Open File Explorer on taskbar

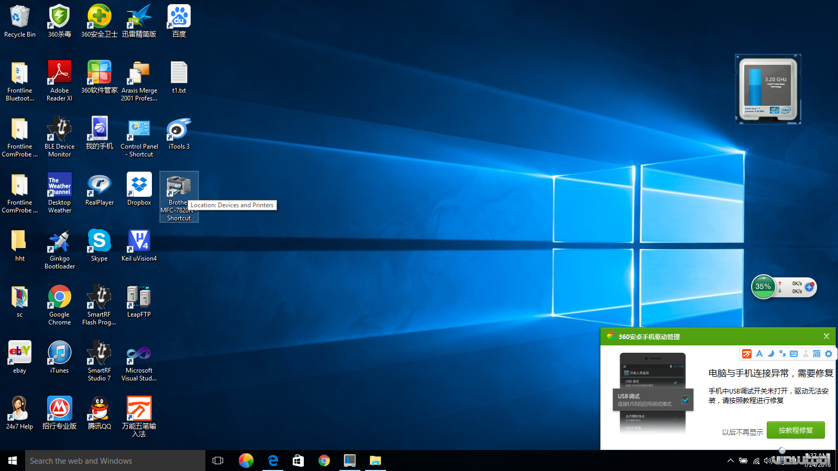(375, 461)
